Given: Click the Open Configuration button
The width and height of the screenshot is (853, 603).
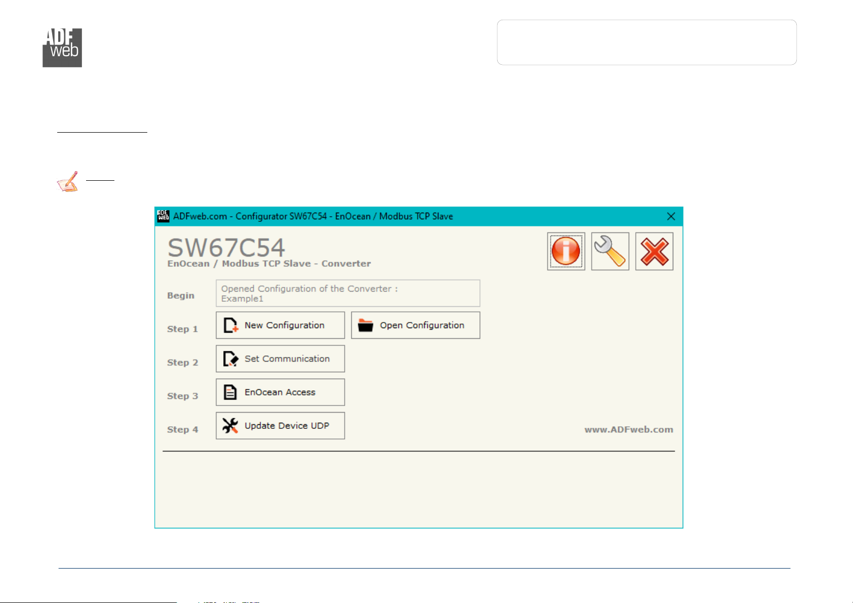Looking at the screenshot, I should (416, 325).
